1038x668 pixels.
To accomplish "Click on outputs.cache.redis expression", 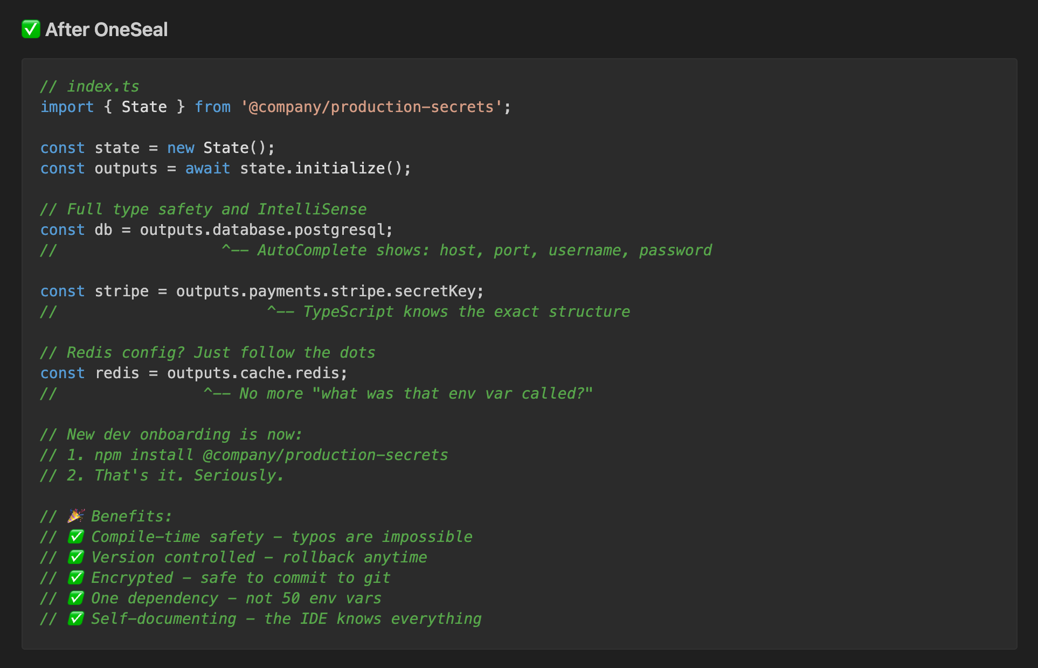I will point(253,373).
